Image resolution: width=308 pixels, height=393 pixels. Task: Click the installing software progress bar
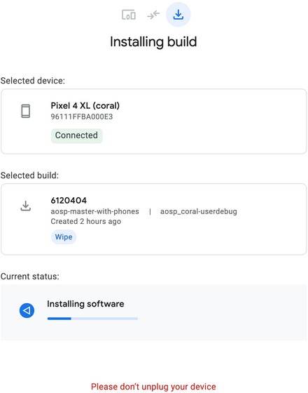tap(92, 319)
